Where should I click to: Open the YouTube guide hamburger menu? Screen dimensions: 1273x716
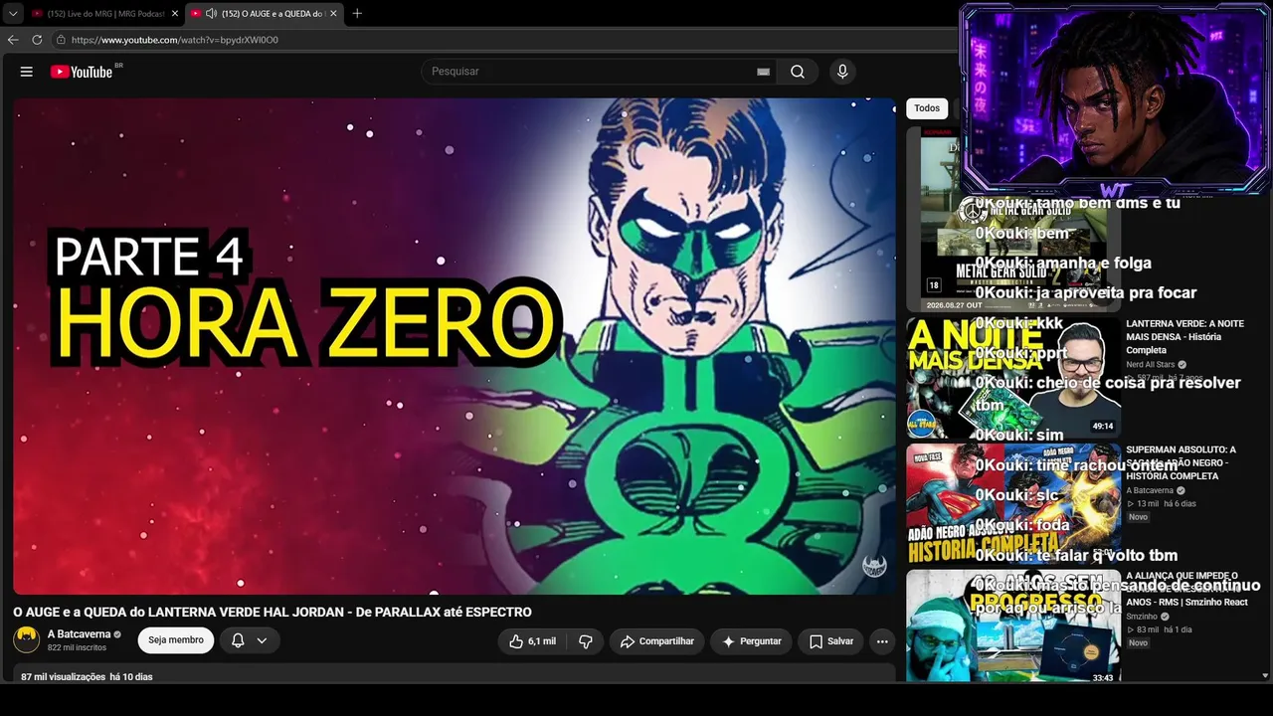[x=27, y=72]
